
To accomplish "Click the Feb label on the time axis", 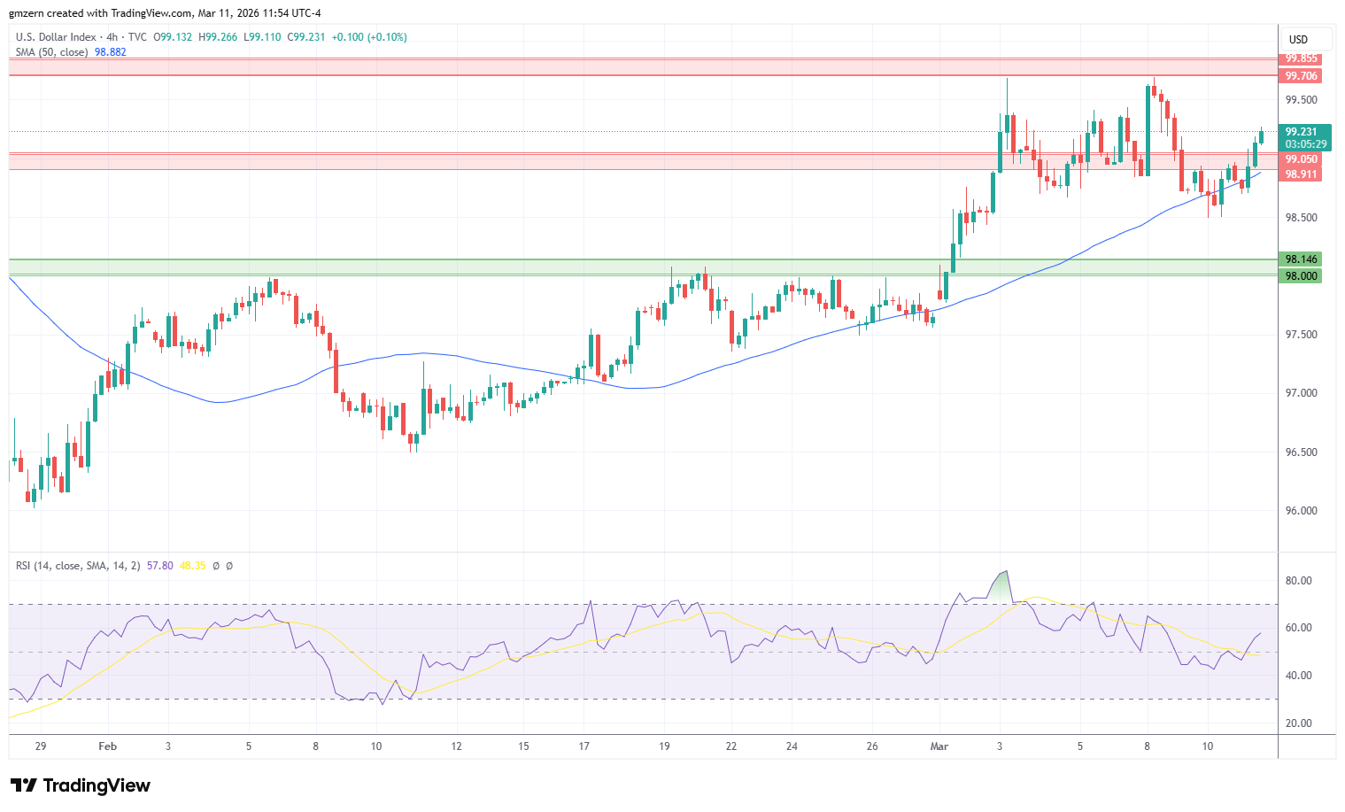I will (107, 746).
